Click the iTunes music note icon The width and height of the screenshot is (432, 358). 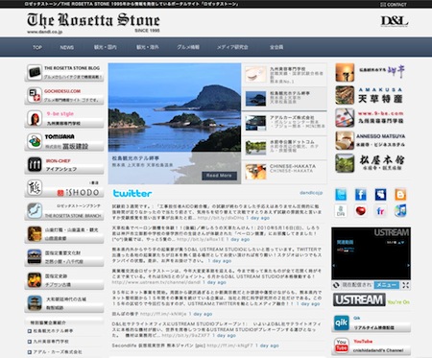[x=400, y=211]
